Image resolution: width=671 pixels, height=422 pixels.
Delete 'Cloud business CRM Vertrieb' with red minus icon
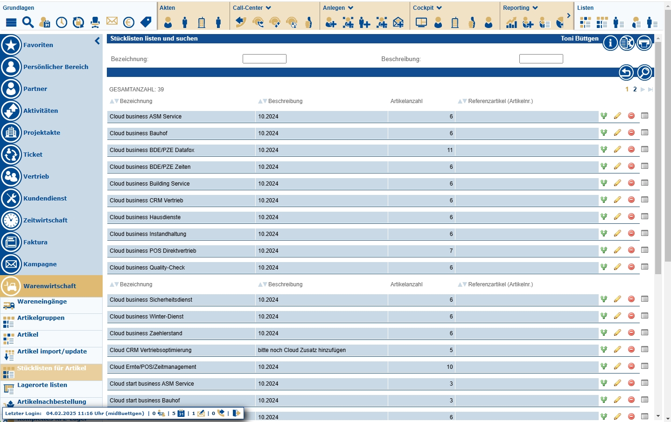click(x=631, y=199)
